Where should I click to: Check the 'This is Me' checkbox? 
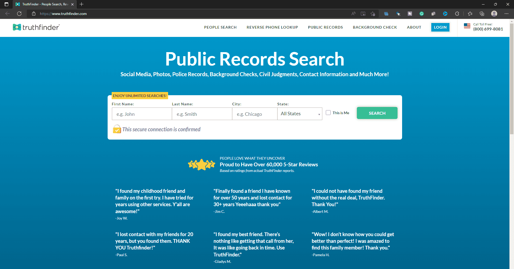click(328, 113)
